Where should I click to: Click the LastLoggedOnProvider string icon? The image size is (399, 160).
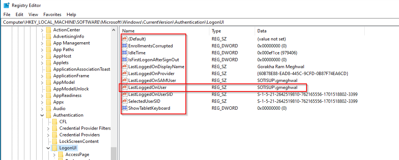pos(125,74)
